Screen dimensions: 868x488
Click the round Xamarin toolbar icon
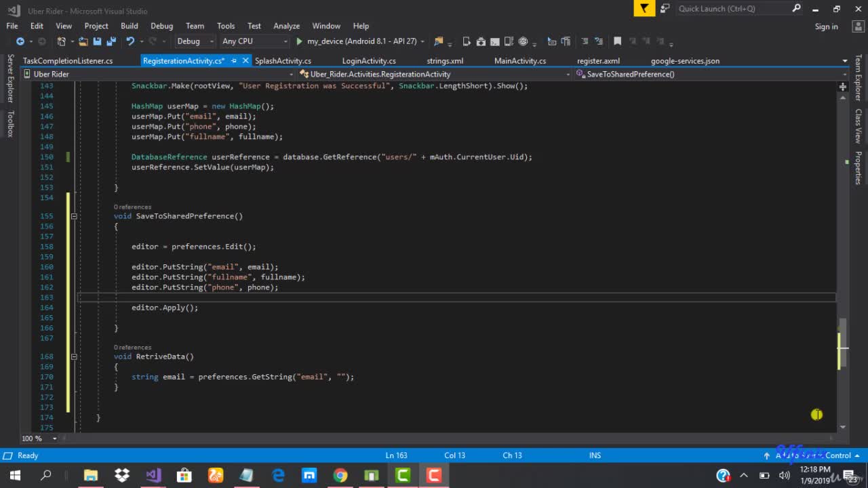[x=523, y=41]
